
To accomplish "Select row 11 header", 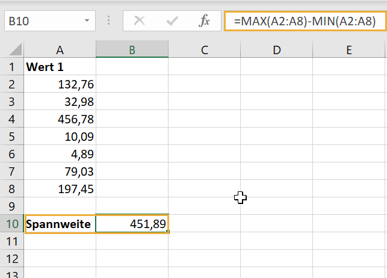I will click(x=12, y=241).
